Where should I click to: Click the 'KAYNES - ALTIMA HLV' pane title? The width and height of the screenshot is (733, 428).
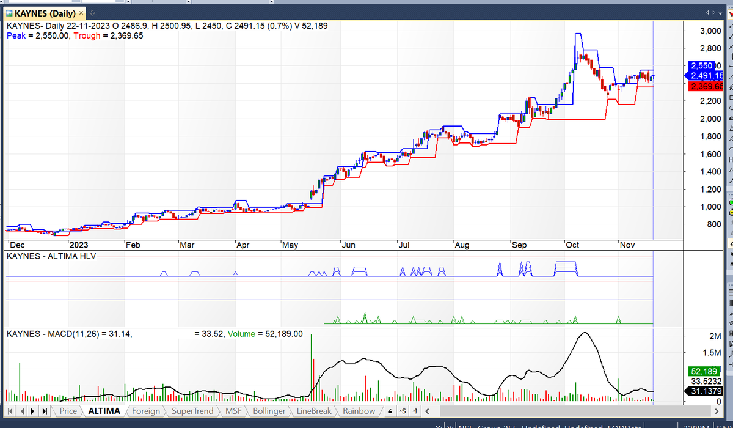[x=51, y=256]
